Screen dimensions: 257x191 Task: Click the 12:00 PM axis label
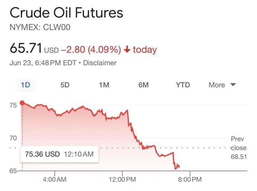122,180
